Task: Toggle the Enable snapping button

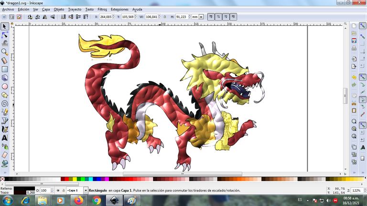Action: (363, 26)
